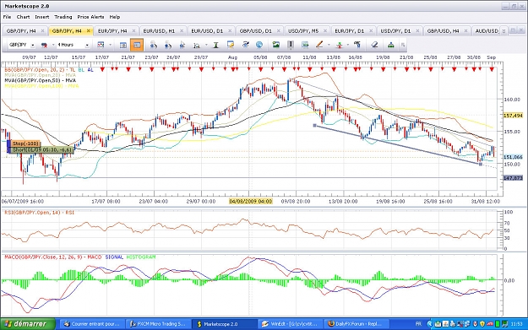Click the red-green add indicator icon
528x330 pixels.
click(x=339, y=45)
